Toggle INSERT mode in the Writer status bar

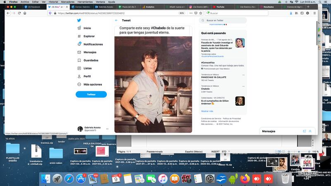(215, 152)
